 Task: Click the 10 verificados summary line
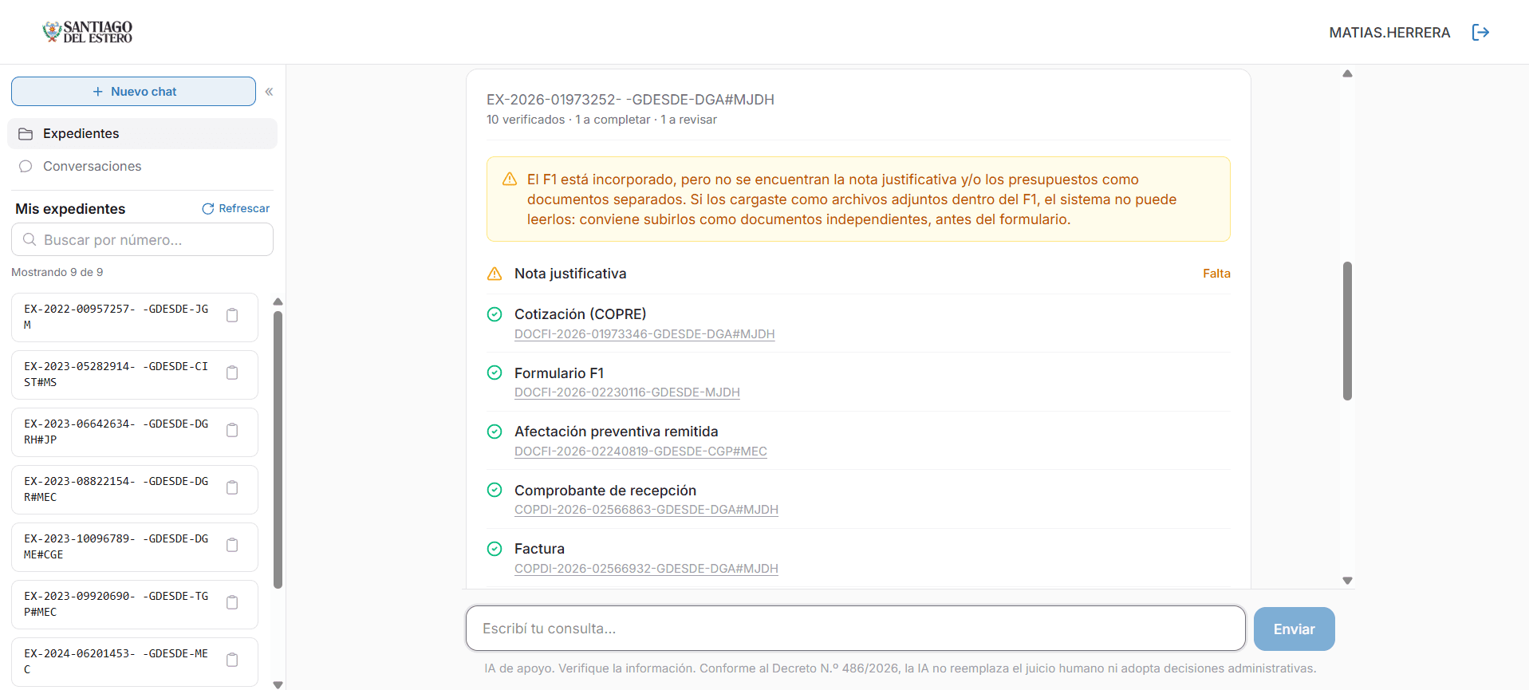pyautogui.click(x=601, y=120)
